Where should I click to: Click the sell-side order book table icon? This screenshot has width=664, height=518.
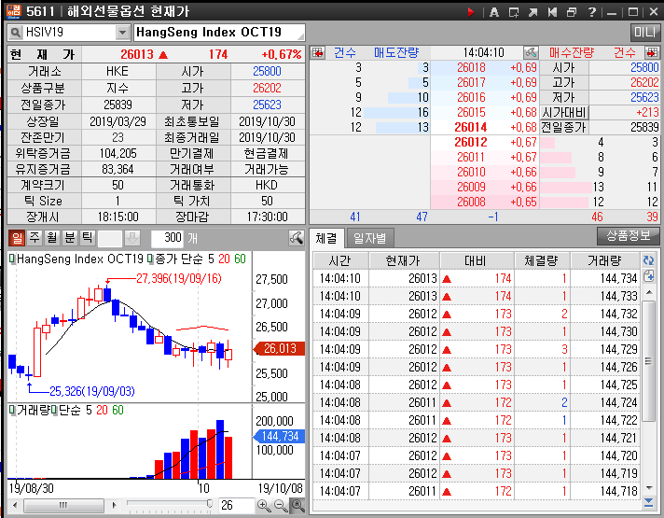(318, 52)
